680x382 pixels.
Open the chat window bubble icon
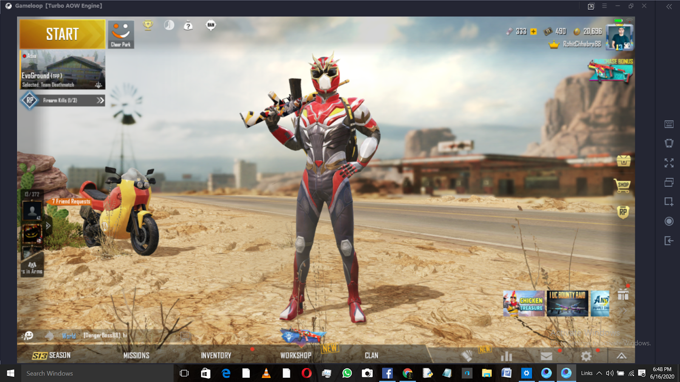tap(186, 337)
